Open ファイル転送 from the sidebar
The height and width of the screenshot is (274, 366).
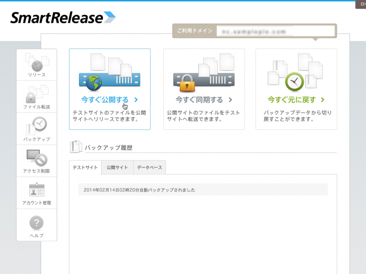pos(36,97)
